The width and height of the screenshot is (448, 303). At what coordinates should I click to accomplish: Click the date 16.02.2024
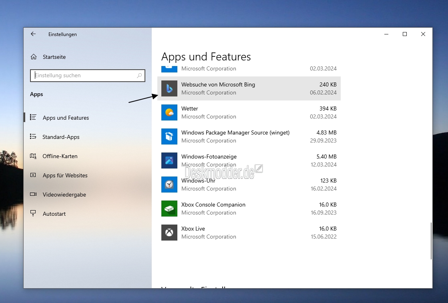pos(324,189)
